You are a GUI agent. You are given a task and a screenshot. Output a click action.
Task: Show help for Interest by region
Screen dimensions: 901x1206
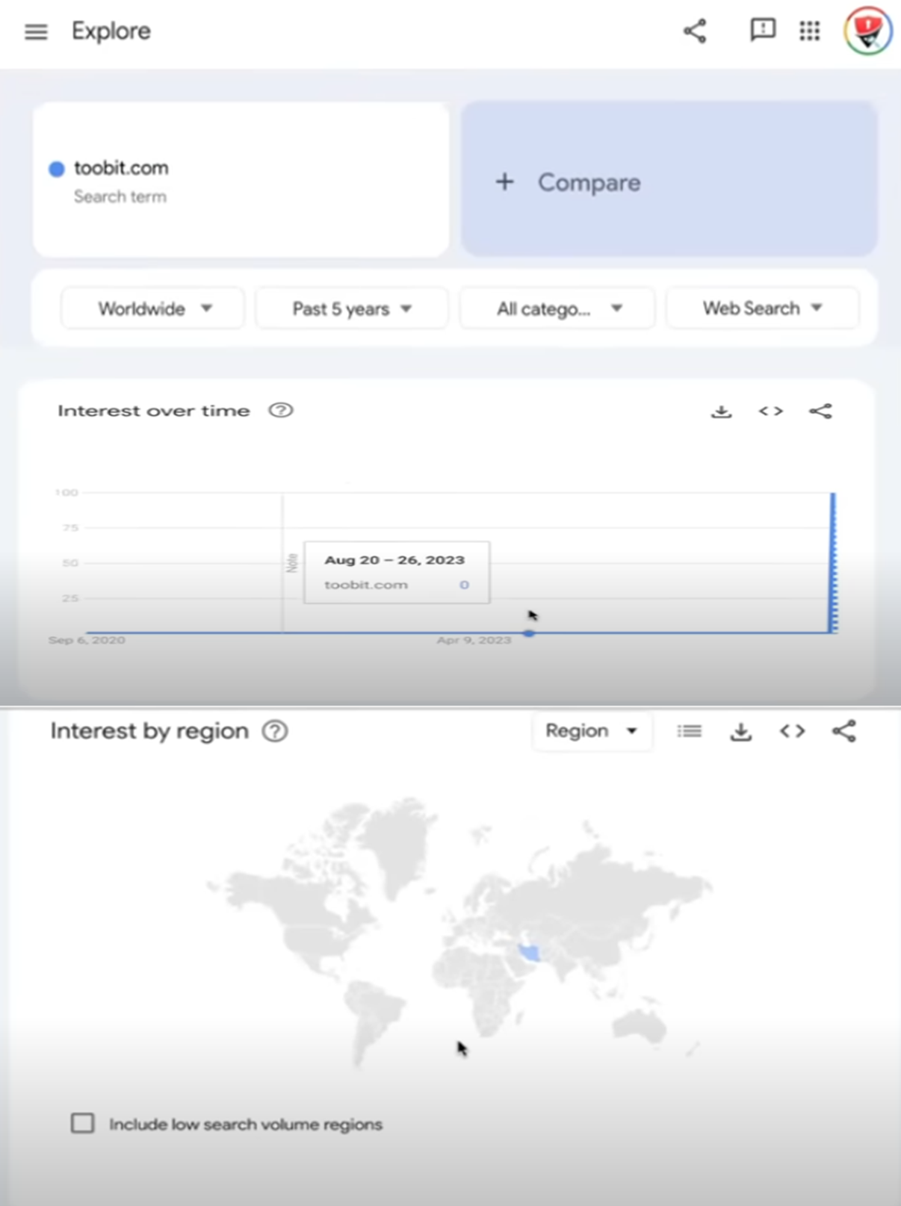pos(275,731)
